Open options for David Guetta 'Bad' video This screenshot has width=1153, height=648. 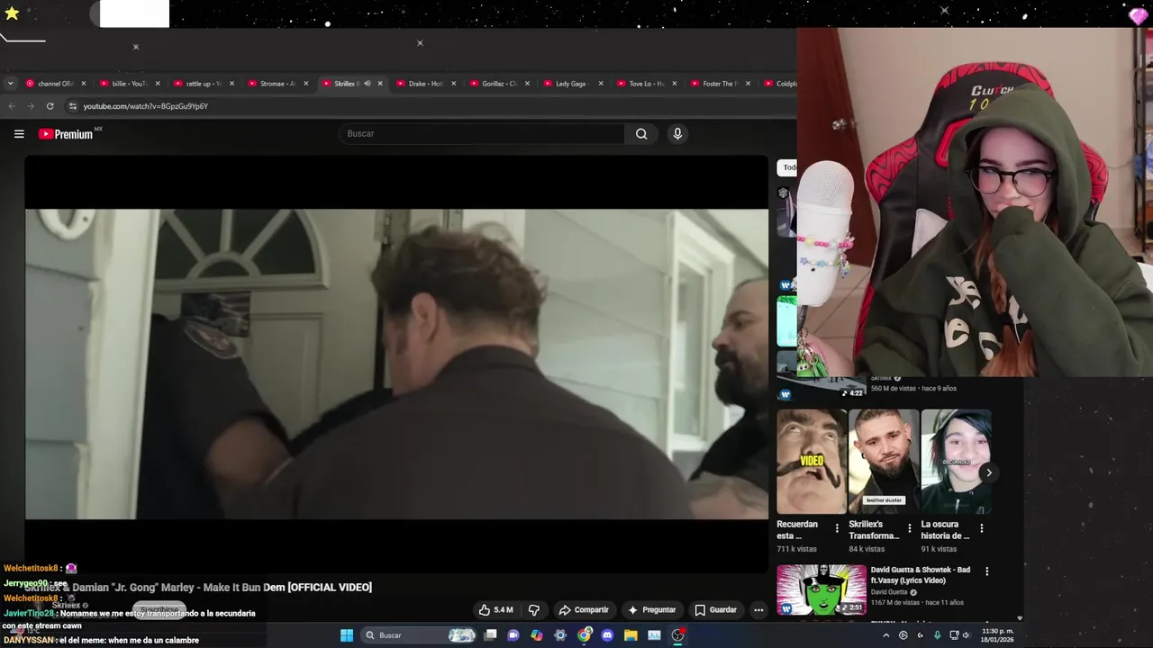click(x=986, y=571)
